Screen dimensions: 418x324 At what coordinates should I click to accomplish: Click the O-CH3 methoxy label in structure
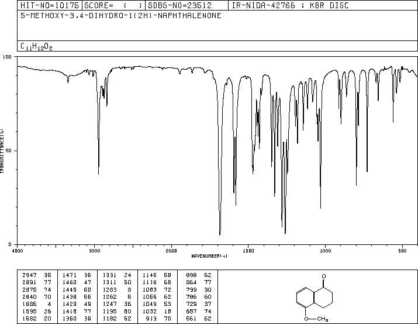point(316,319)
